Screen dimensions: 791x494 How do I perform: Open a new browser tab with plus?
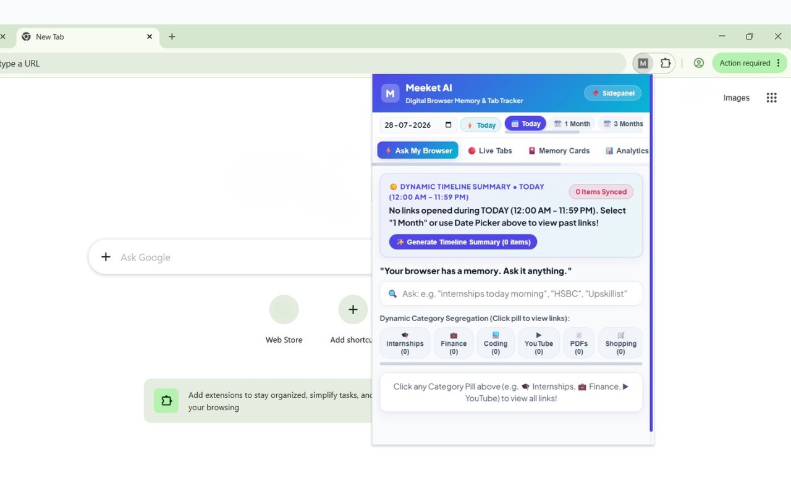172,36
